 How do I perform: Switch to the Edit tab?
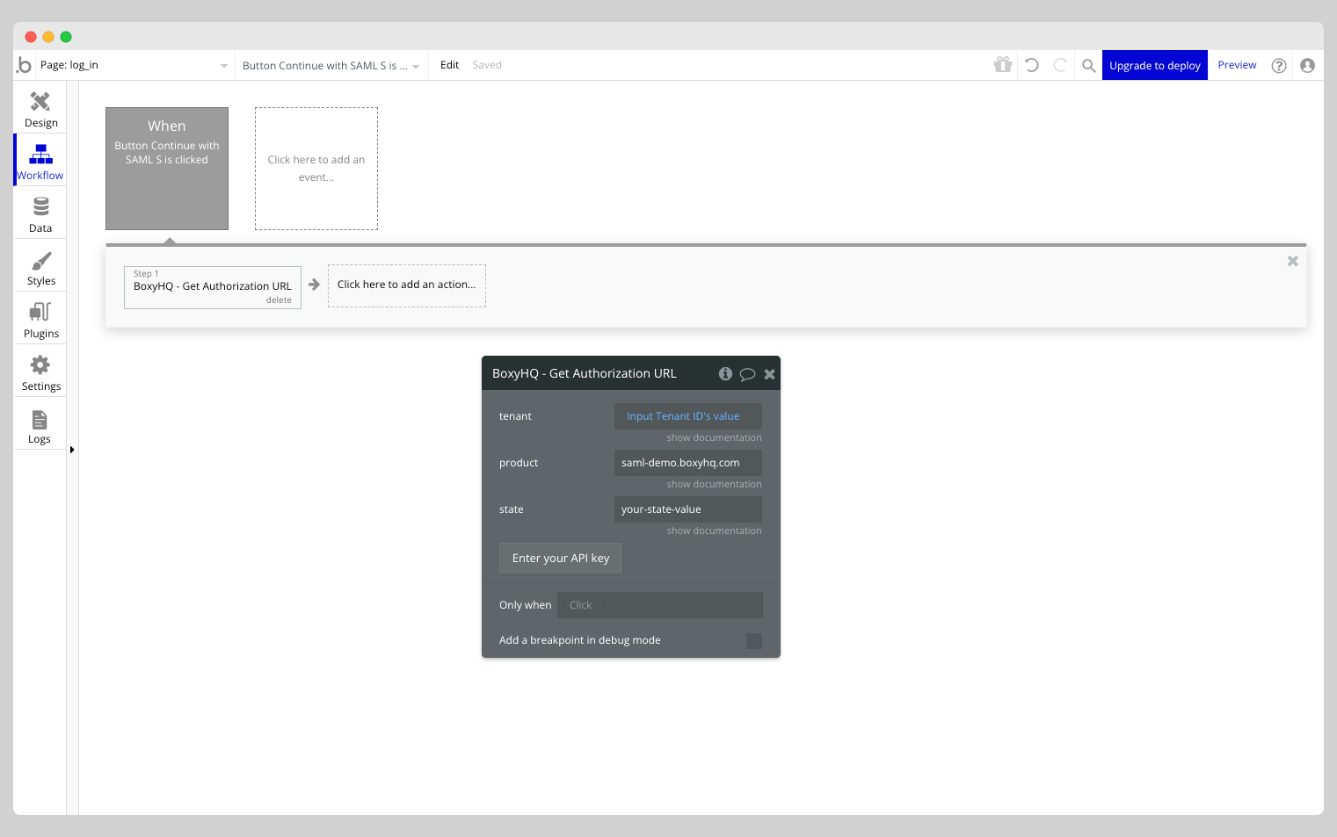(449, 64)
